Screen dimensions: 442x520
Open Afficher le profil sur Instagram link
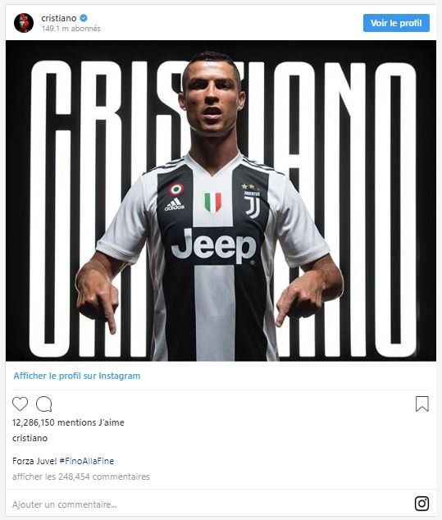[x=77, y=376]
